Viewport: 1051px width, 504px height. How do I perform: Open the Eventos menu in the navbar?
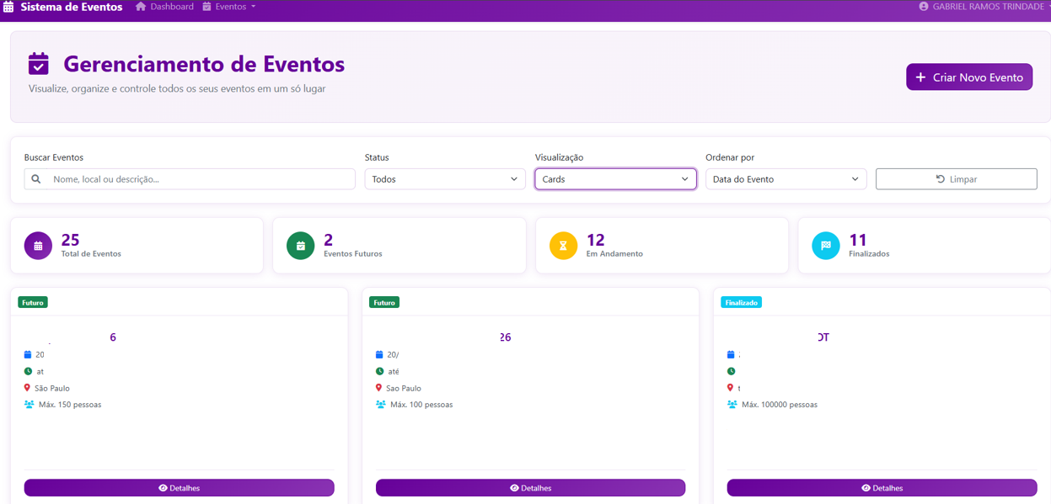[228, 7]
